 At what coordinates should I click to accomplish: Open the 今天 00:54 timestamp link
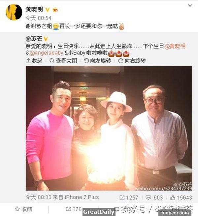pos(38,18)
